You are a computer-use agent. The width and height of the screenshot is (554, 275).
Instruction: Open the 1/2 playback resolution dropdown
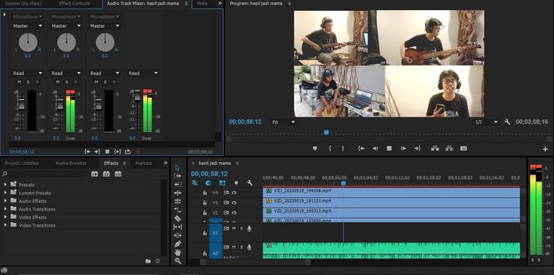tap(486, 122)
